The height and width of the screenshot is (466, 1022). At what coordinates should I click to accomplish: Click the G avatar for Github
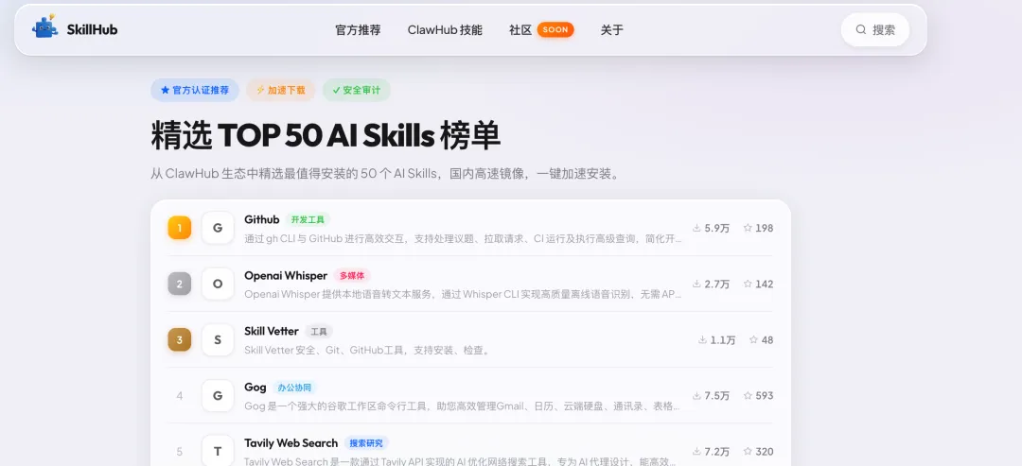[x=218, y=228]
